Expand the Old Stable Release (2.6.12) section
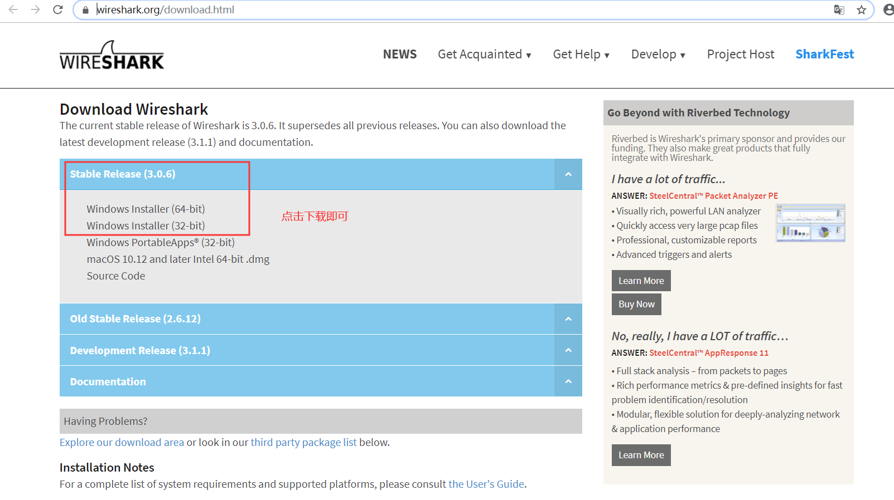Screen dimensions: 894x500 (x=568, y=319)
